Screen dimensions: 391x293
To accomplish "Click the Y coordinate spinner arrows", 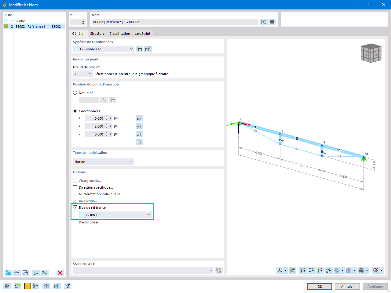I will pos(107,126).
